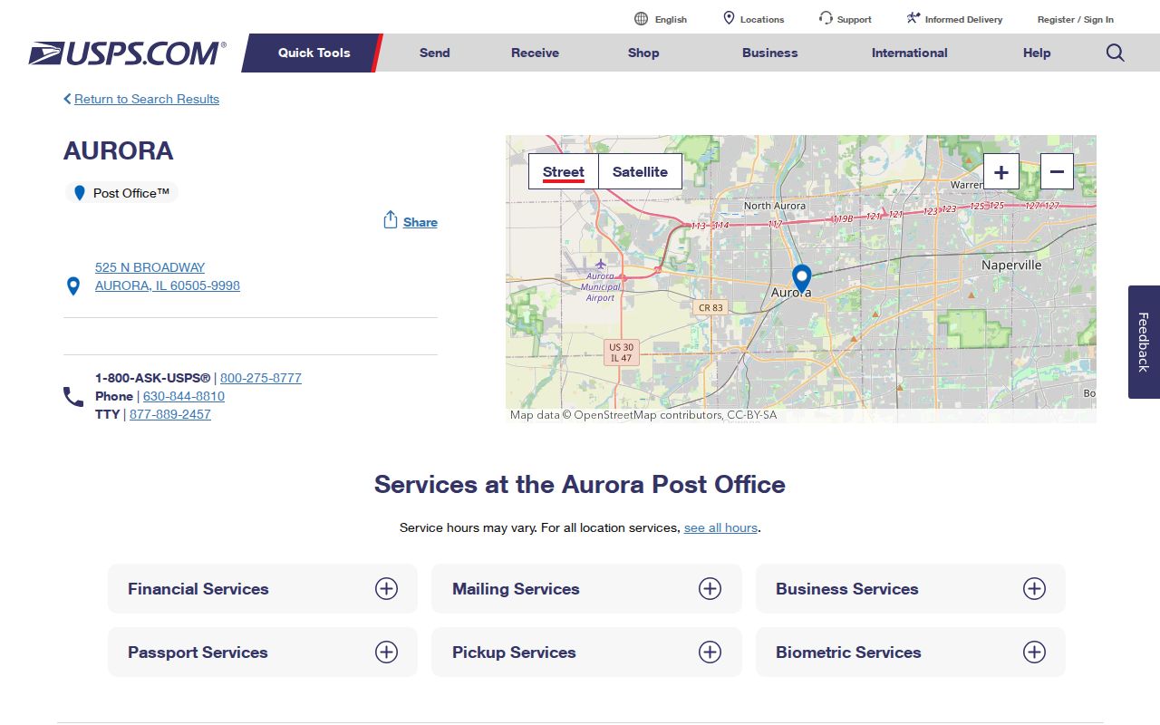
Task: Expand Biometric Services section
Action: click(911, 652)
